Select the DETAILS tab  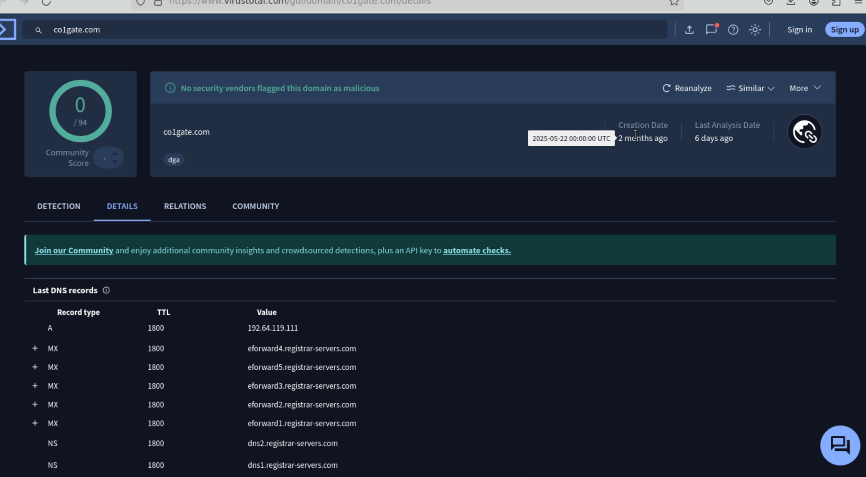pyautogui.click(x=122, y=206)
